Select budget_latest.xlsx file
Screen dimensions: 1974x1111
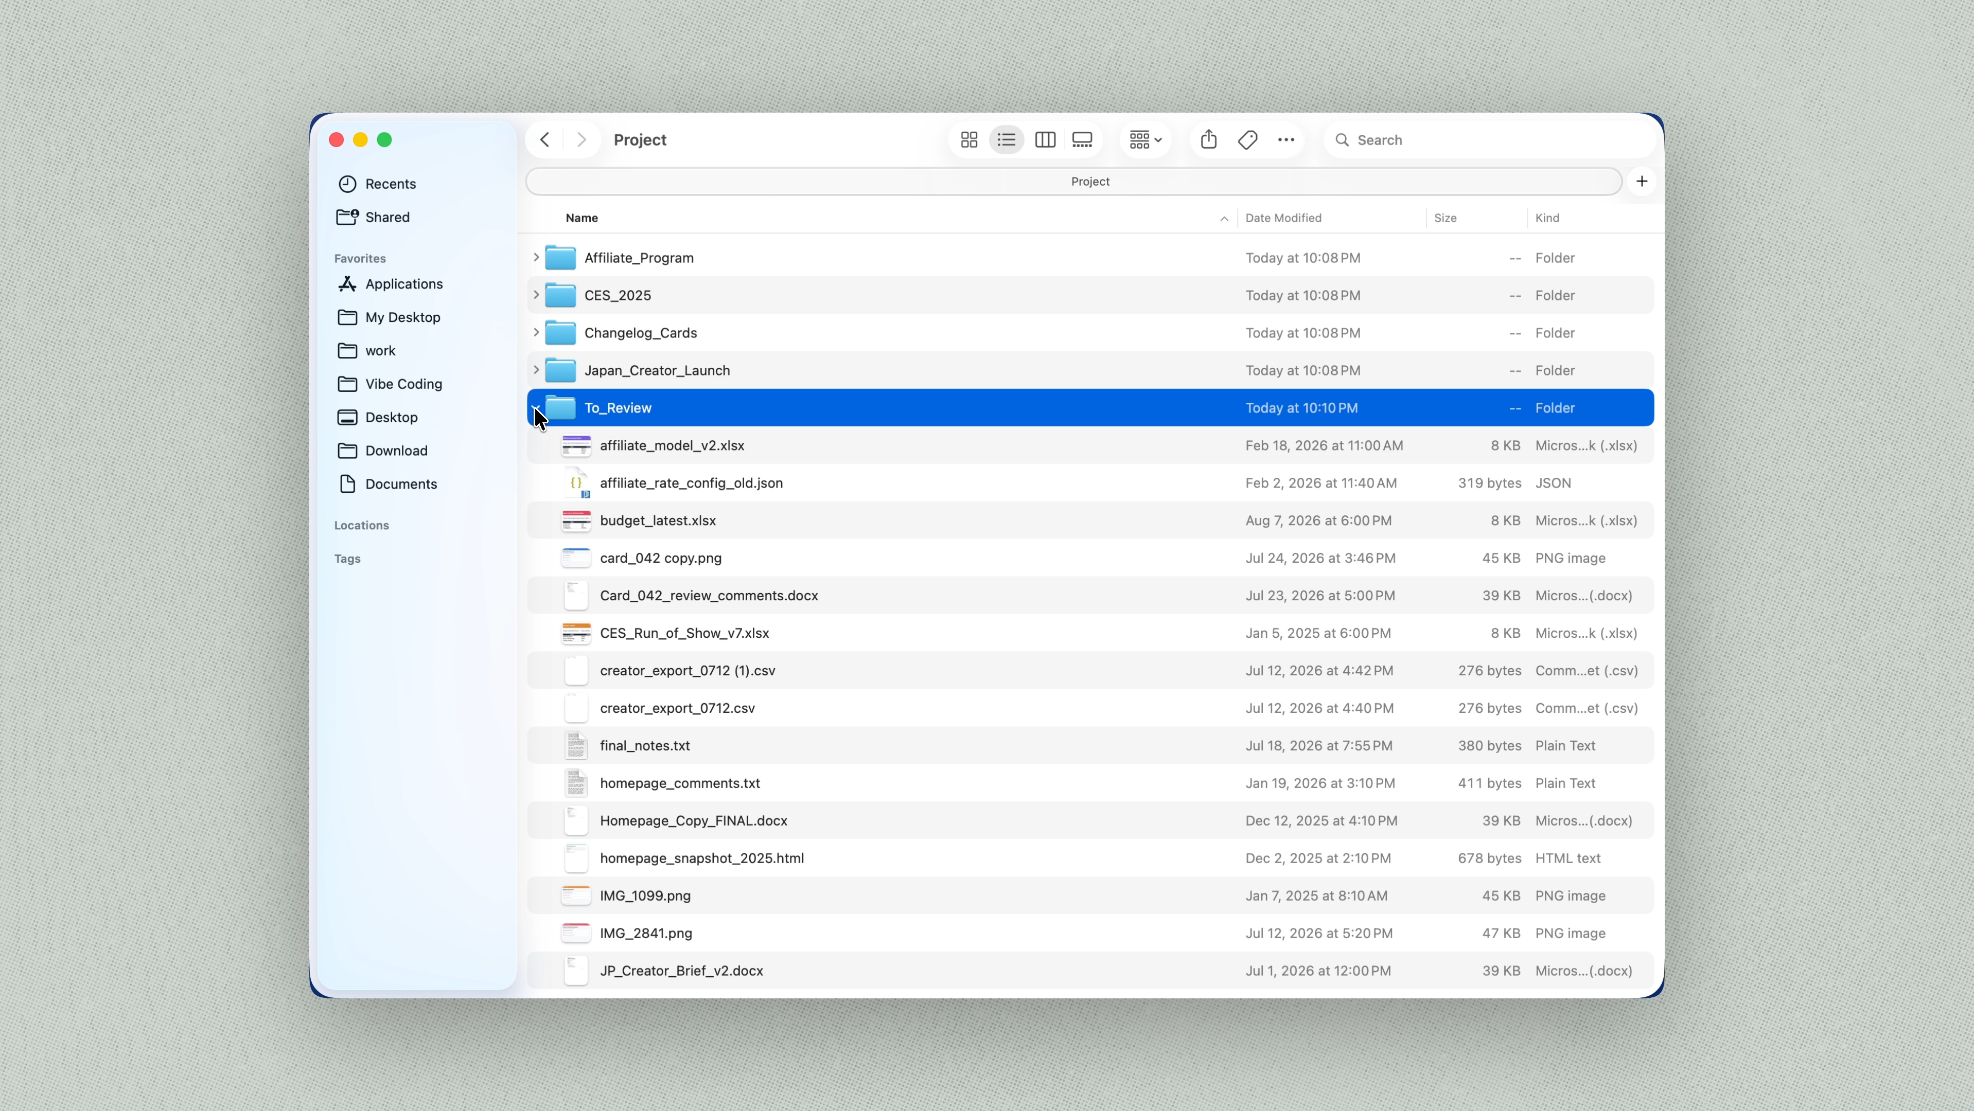tap(1090, 521)
